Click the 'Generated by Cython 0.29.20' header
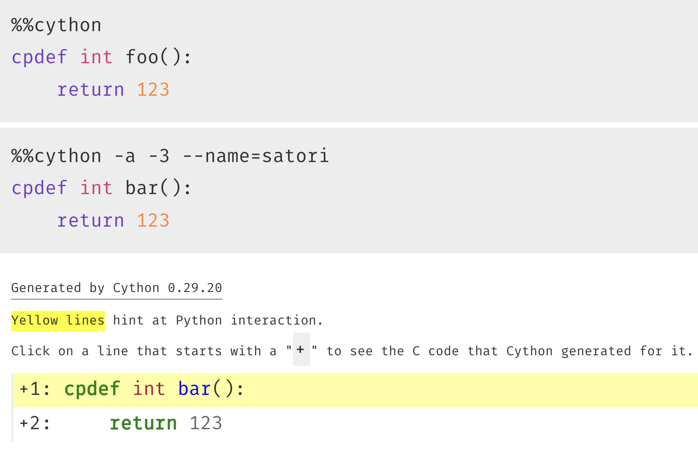 [117, 288]
